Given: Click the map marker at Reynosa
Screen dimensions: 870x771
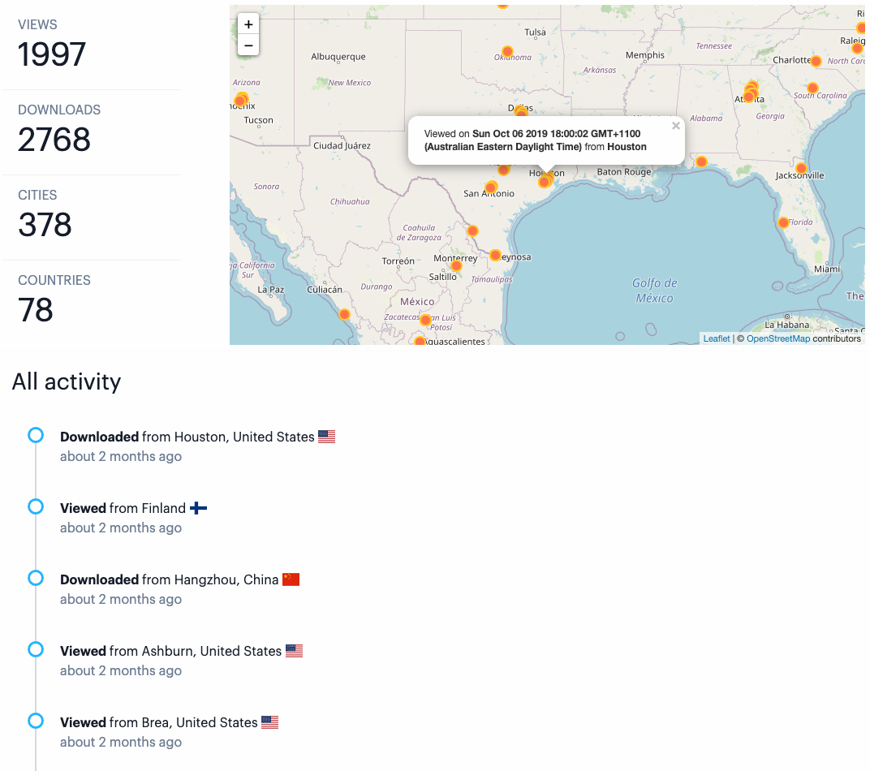Looking at the screenshot, I should (x=496, y=255).
